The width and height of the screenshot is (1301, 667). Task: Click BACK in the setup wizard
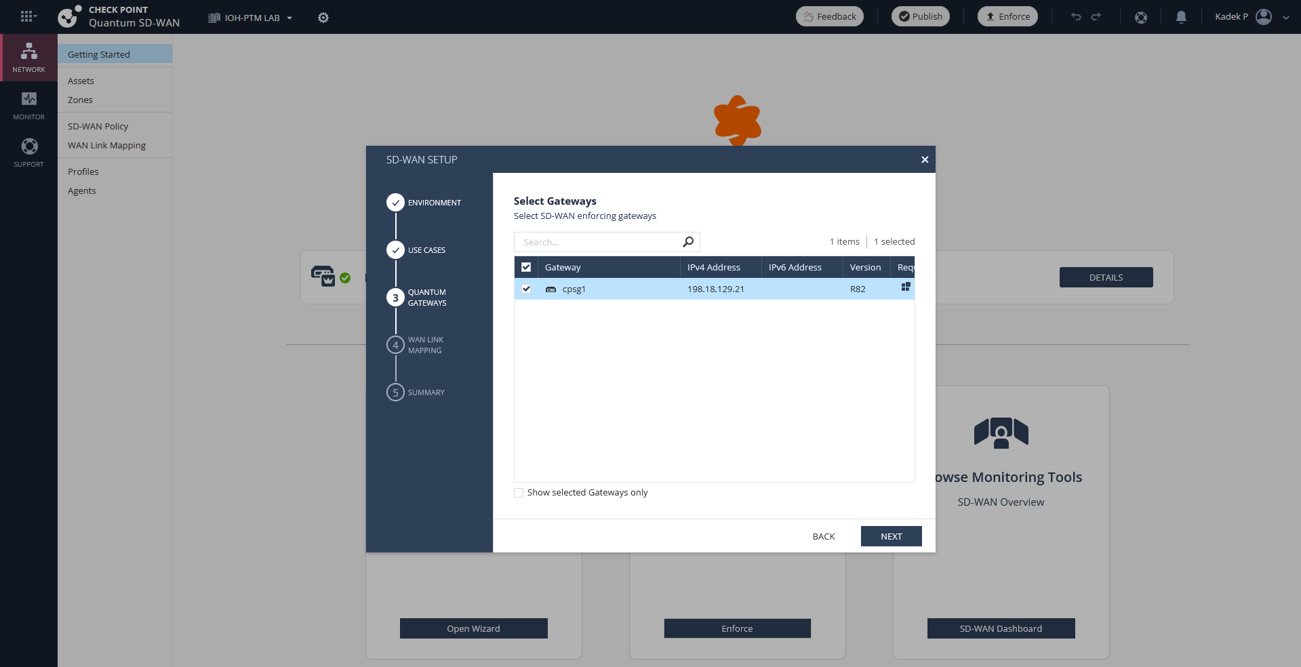[824, 536]
